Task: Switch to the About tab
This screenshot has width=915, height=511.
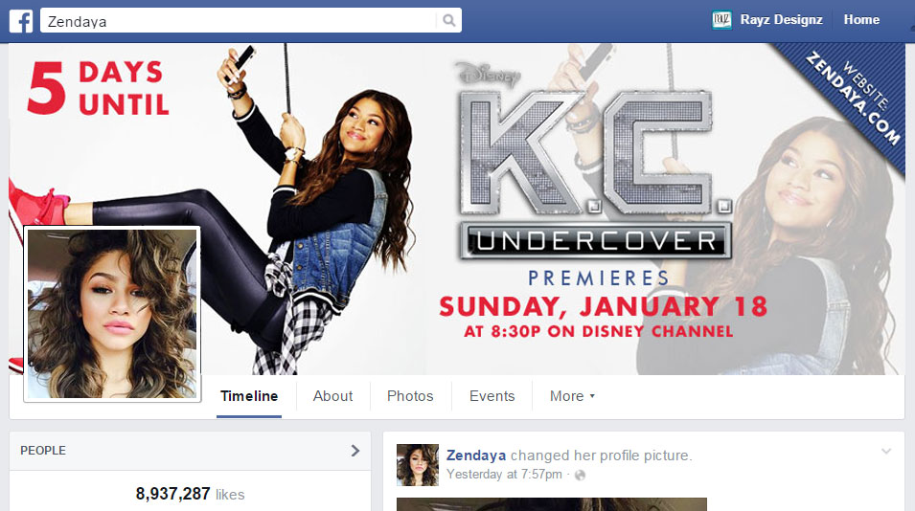Action: click(332, 396)
